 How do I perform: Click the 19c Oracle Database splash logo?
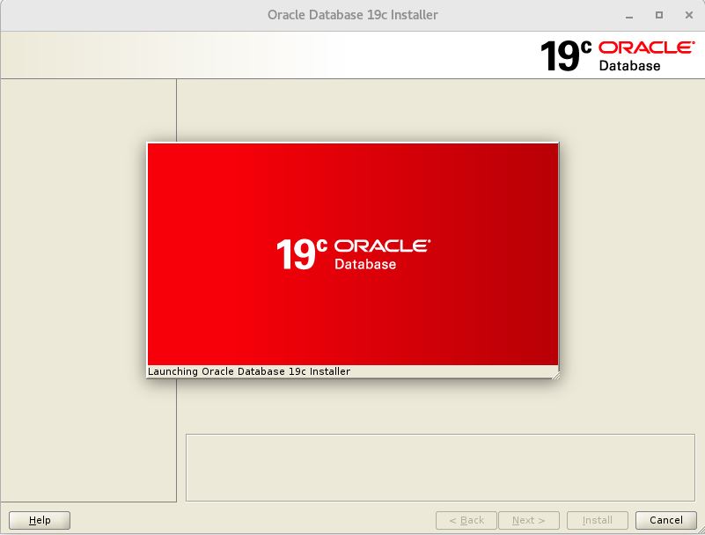(x=354, y=254)
